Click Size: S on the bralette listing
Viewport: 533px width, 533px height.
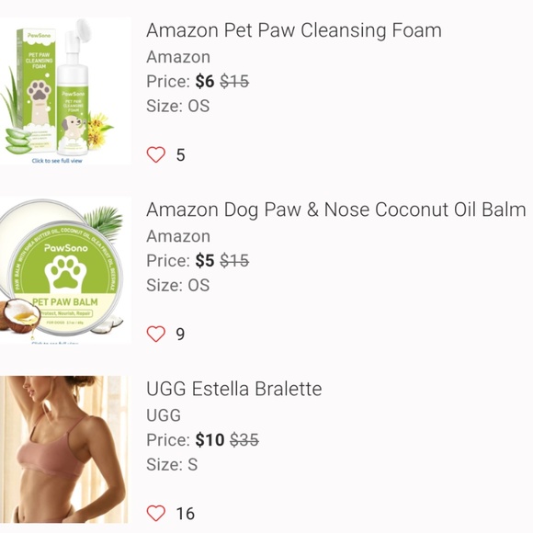pyautogui.click(x=172, y=464)
